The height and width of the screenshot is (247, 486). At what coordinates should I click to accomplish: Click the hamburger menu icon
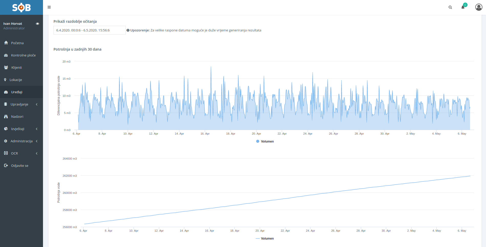click(x=49, y=7)
